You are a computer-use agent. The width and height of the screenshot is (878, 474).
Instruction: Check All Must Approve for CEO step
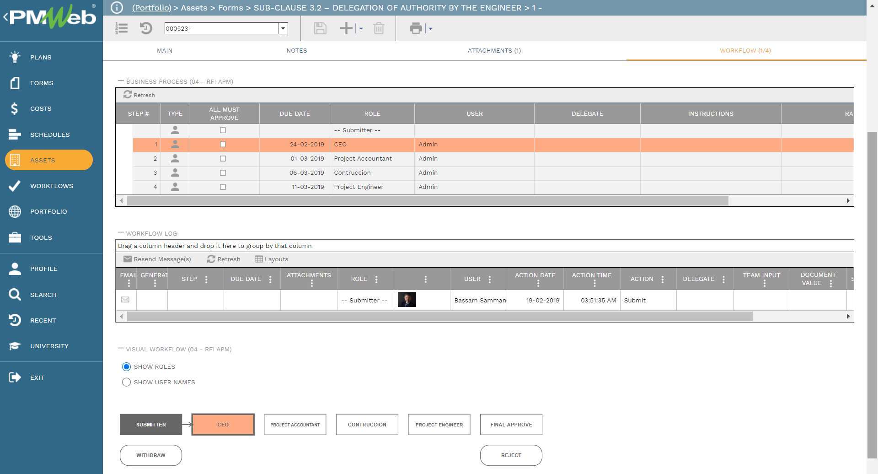tap(223, 145)
